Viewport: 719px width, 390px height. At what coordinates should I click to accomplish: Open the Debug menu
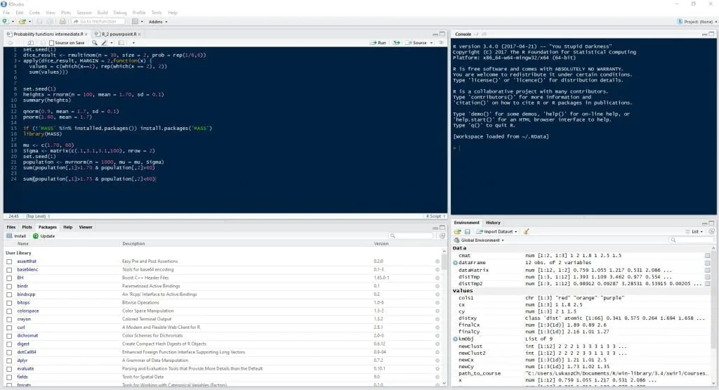point(119,13)
